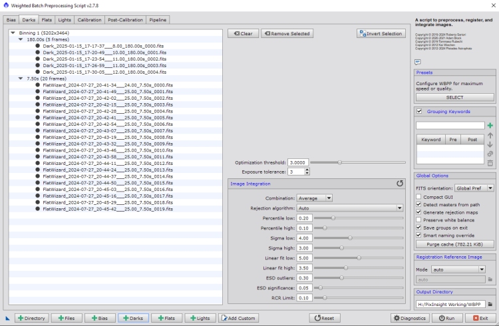Enable the Compact GUI checkbox

click(x=418, y=198)
